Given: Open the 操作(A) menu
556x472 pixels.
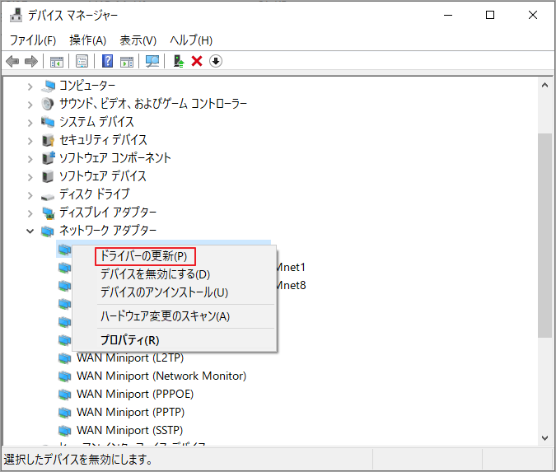Looking at the screenshot, I should [x=88, y=40].
